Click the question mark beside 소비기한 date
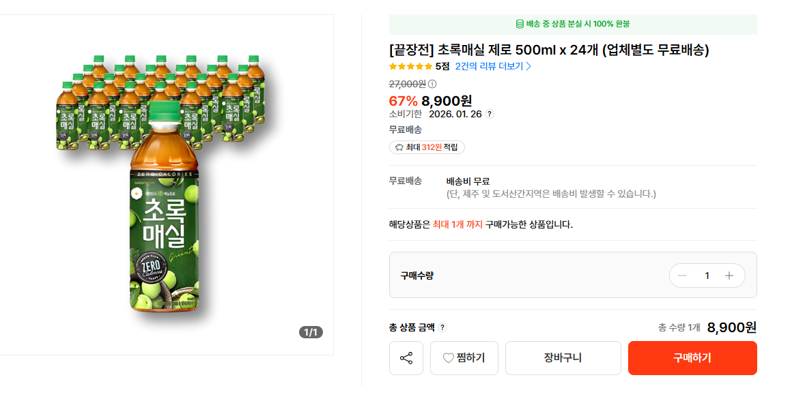This screenshot has height=399, width=805. point(490,114)
